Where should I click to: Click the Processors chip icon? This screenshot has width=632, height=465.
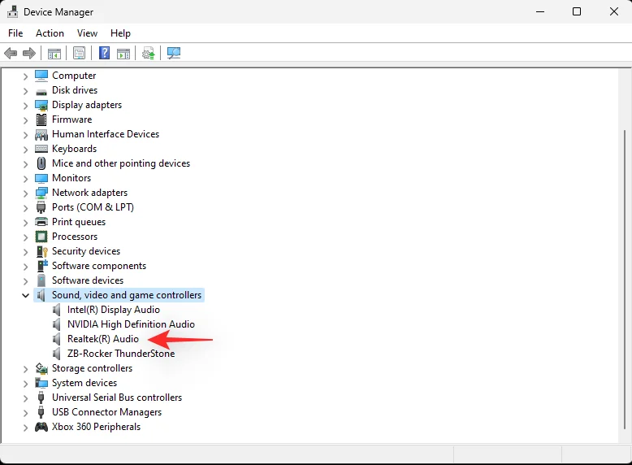[x=41, y=237]
